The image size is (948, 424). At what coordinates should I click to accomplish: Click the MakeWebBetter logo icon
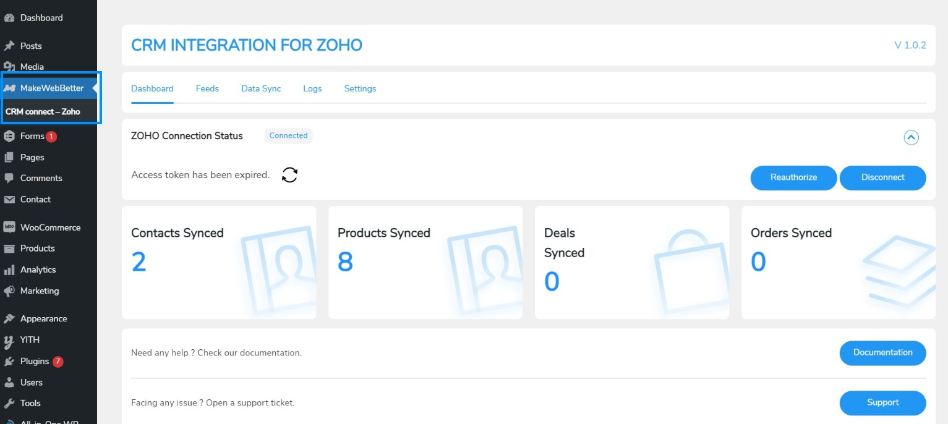[x=9, y=88]
